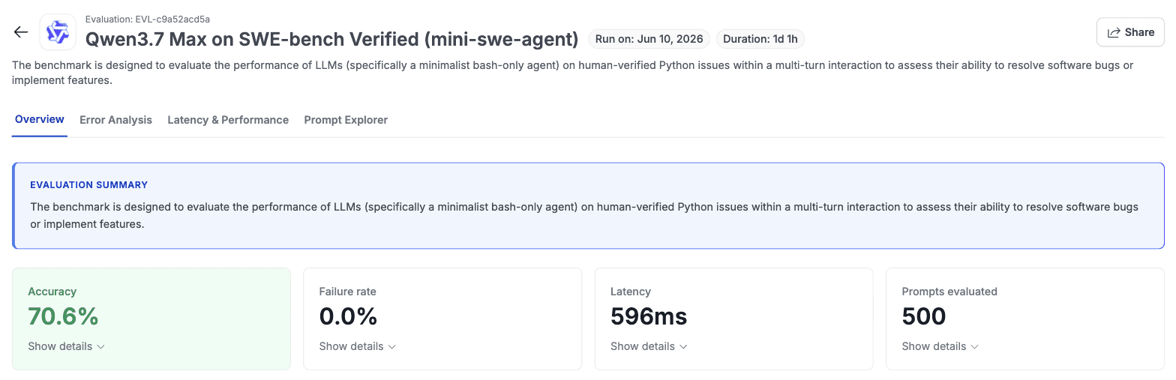Switch to the Overview tab
Viewport: 1176px width, 380px height.
tap(40, 120)
